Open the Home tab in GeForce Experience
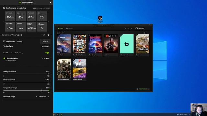The width and height of the screenshot is (207, 116). [x=60, y=28]
